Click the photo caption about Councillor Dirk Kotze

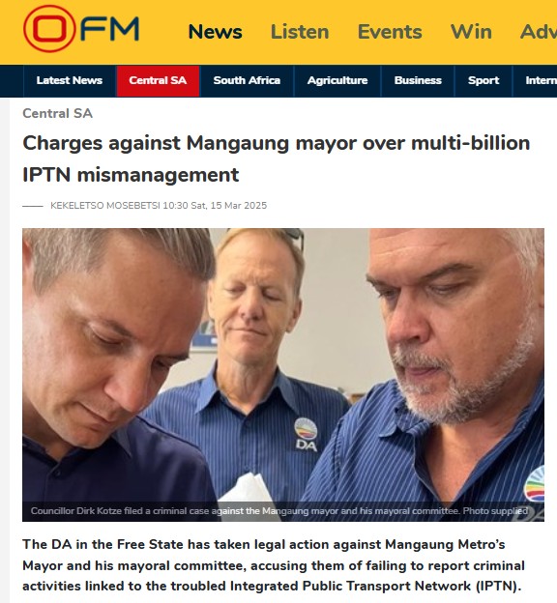pyautogui.click(x=279, y=511)
